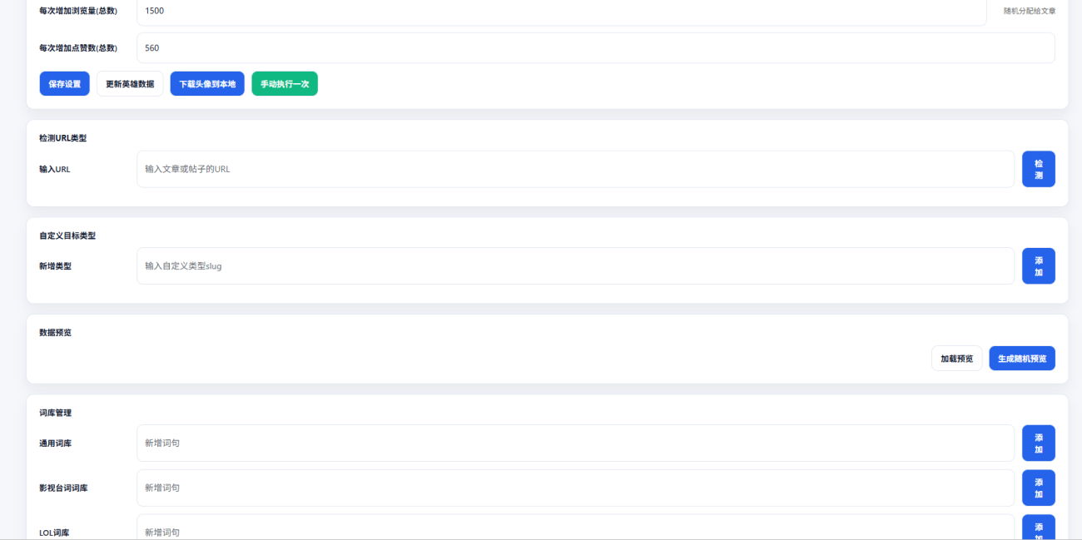Click the 输入文章或帖子的URL input field
The width and height of the screenshot is (1082, 540).
click(575, 169)
